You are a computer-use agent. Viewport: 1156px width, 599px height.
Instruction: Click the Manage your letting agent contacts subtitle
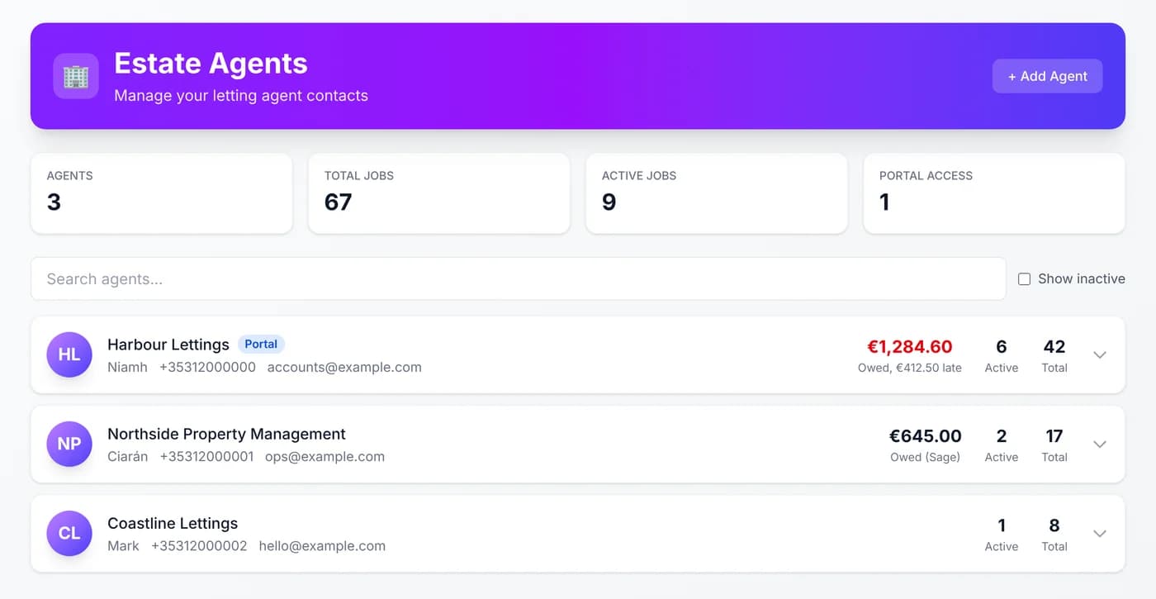(x=241, y=95)
